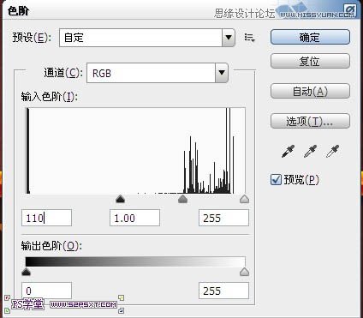
Task: Focus the input shadow field showing 110
Action: pyautogui.click(x=46, y=218)
